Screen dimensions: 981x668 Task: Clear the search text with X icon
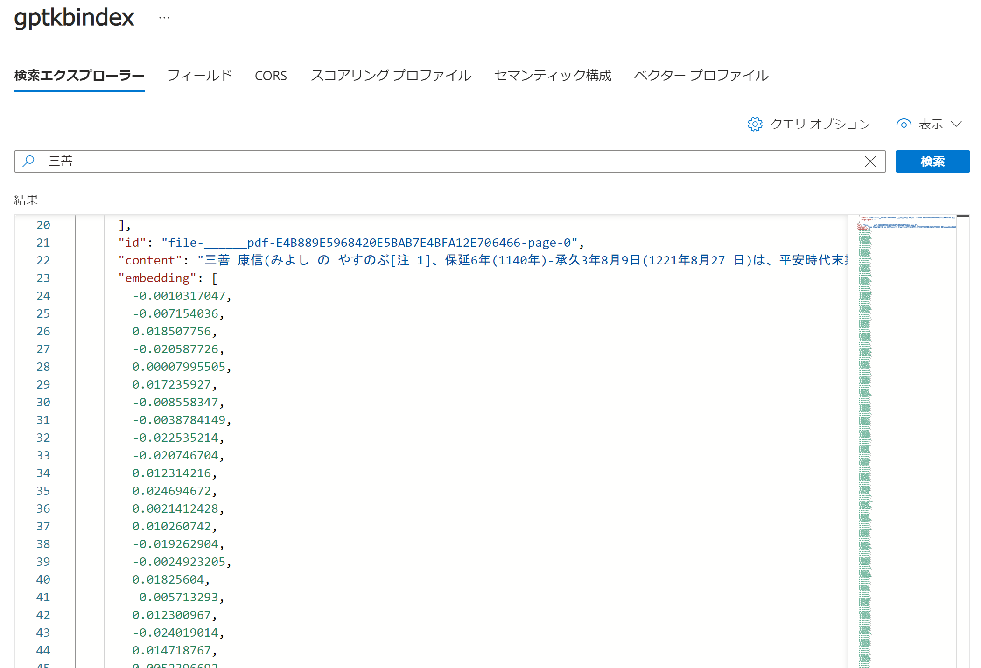[x=870, y=161]
